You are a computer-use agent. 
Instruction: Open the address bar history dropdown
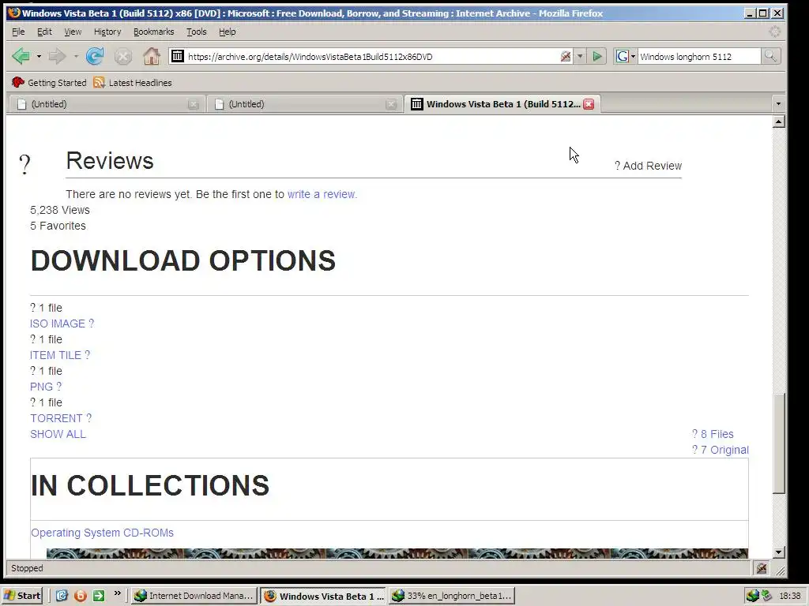click(x=580, y=56)
